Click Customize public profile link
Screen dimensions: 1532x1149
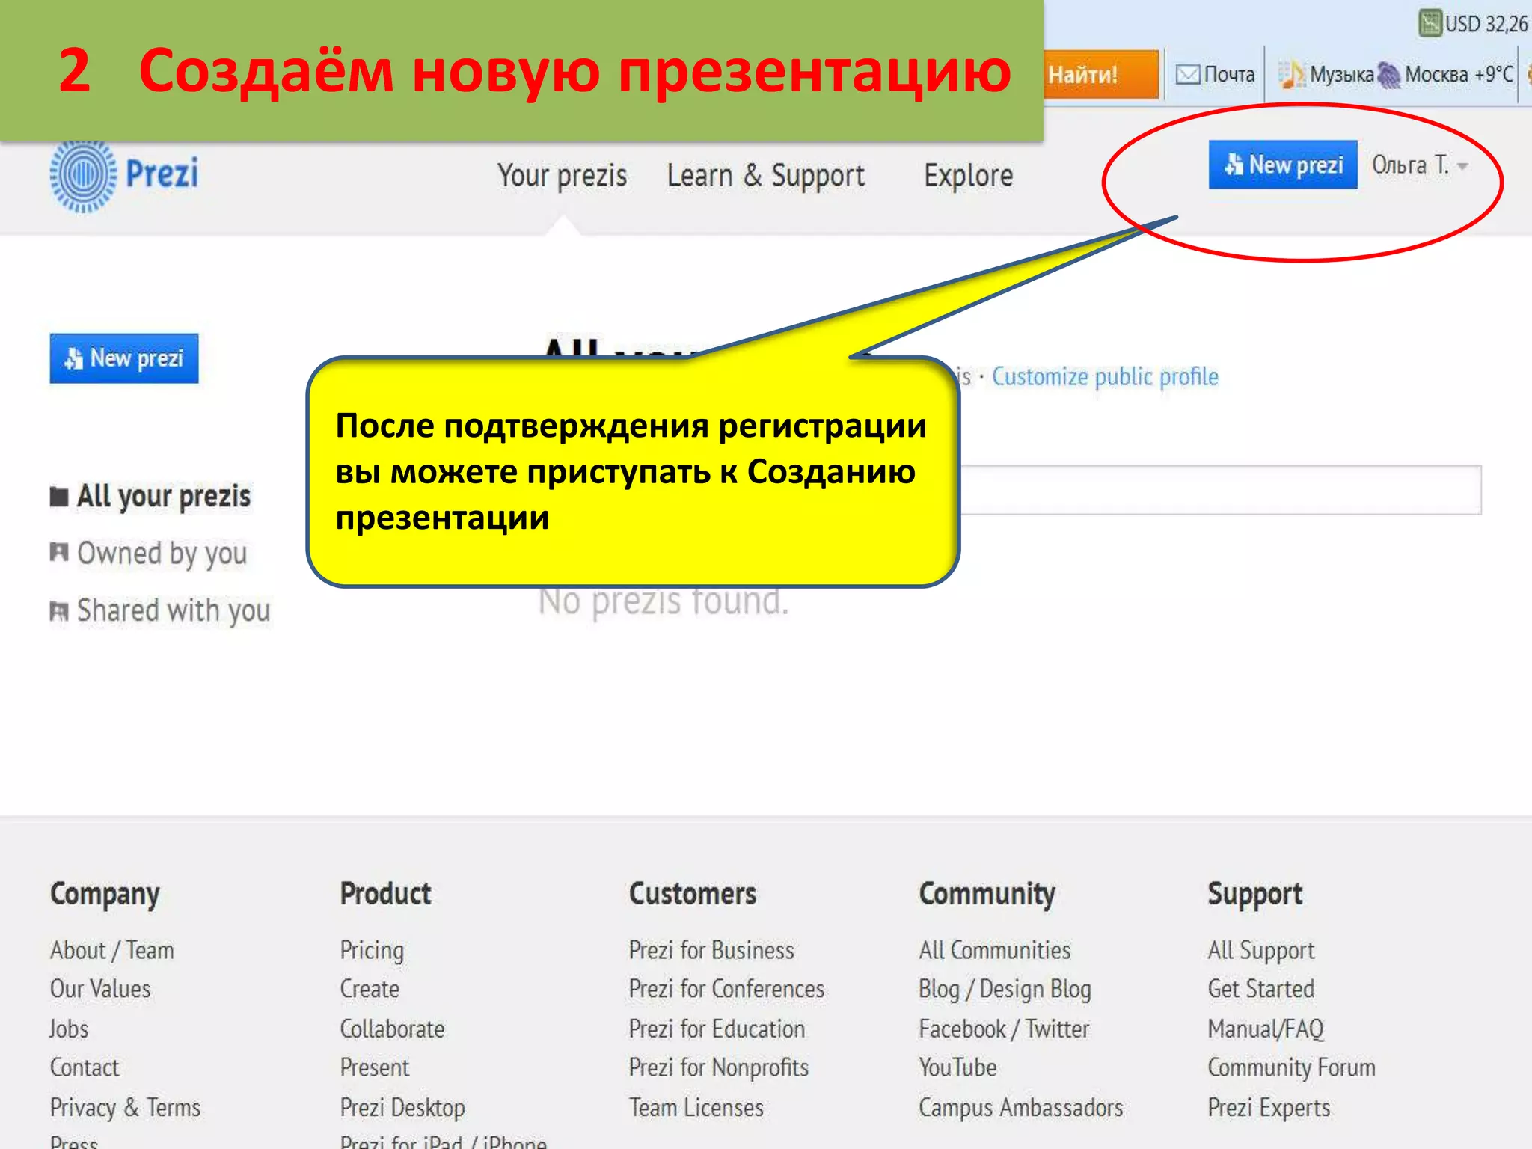click(x=1105, y=376)
